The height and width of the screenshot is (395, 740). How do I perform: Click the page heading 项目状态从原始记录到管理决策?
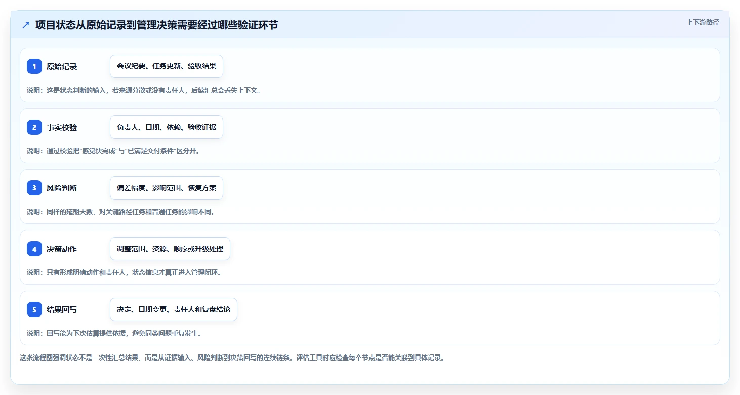tap(156, 25)
